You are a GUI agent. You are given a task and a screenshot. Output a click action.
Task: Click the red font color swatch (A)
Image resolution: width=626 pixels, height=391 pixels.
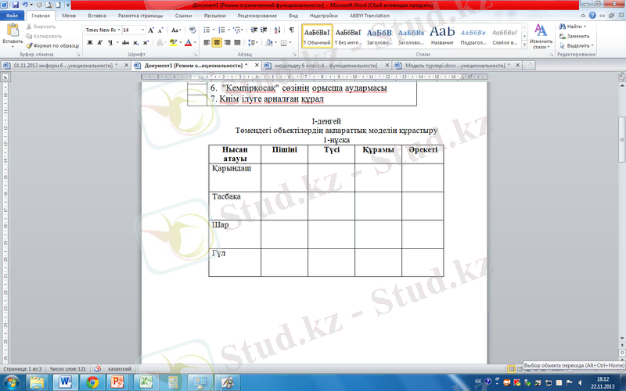coord(189,42)
